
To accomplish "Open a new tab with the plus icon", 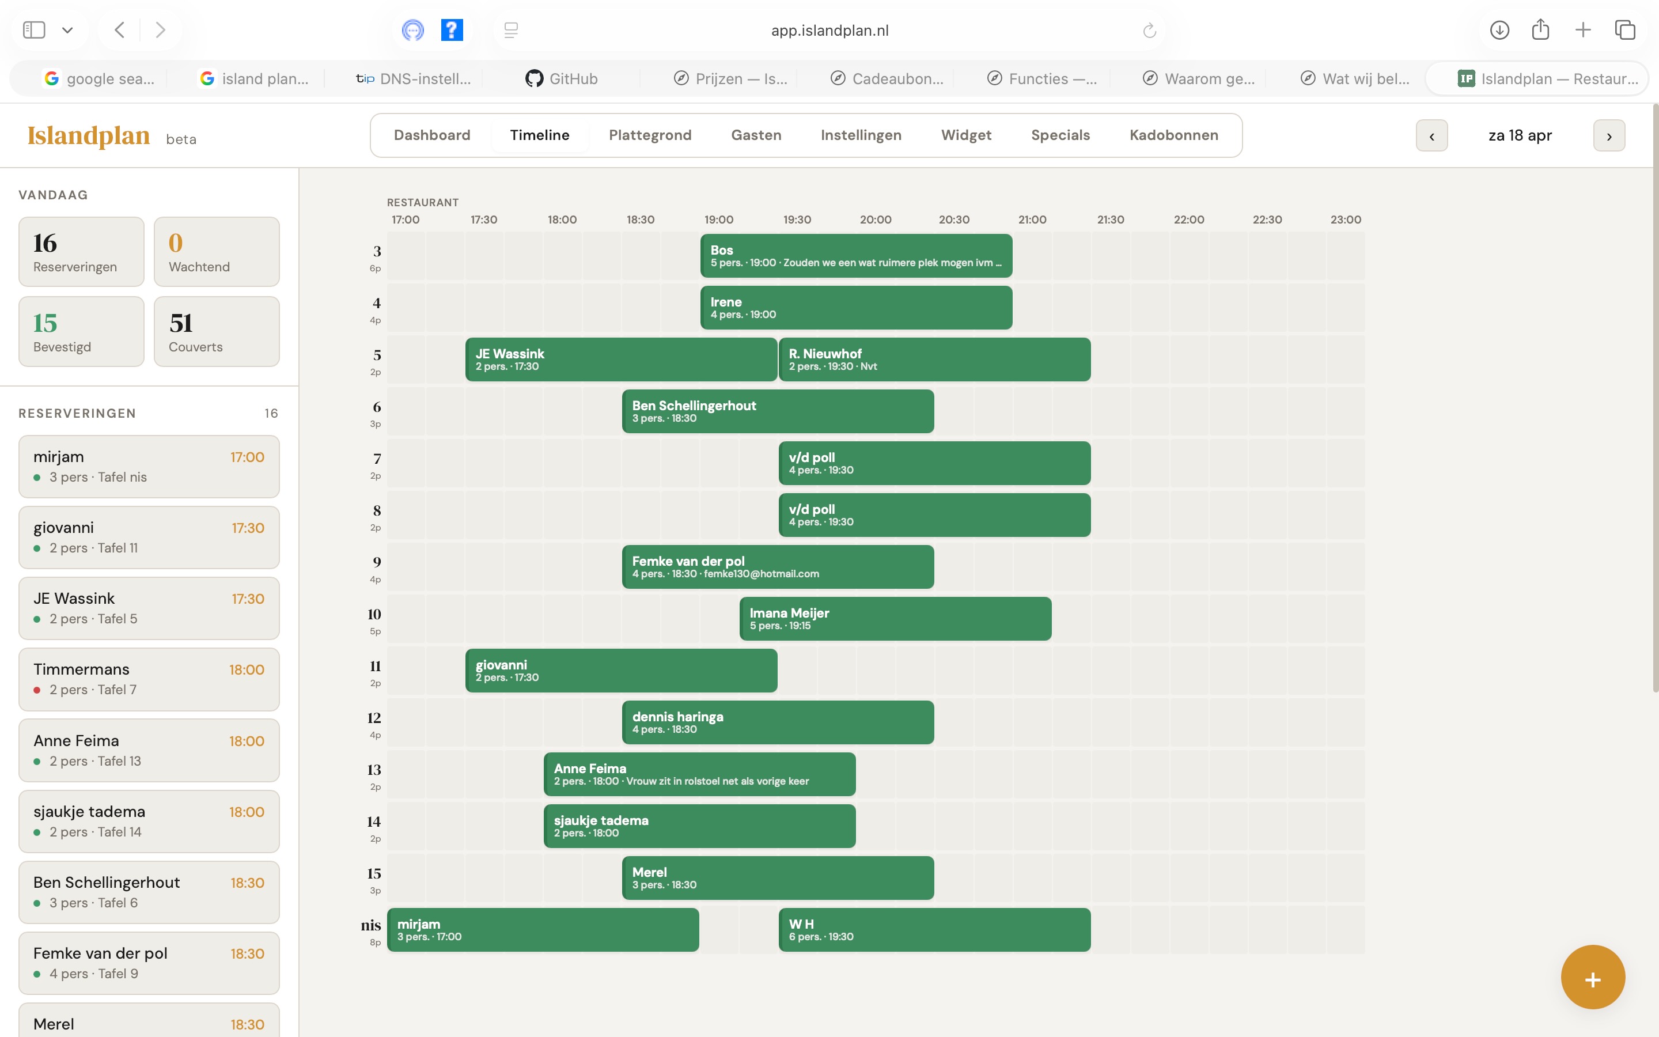I will point(1583,29).
